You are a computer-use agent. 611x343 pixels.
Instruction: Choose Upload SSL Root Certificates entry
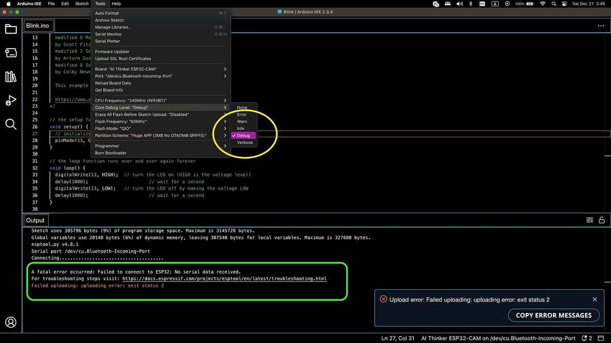tap(160, 58)
